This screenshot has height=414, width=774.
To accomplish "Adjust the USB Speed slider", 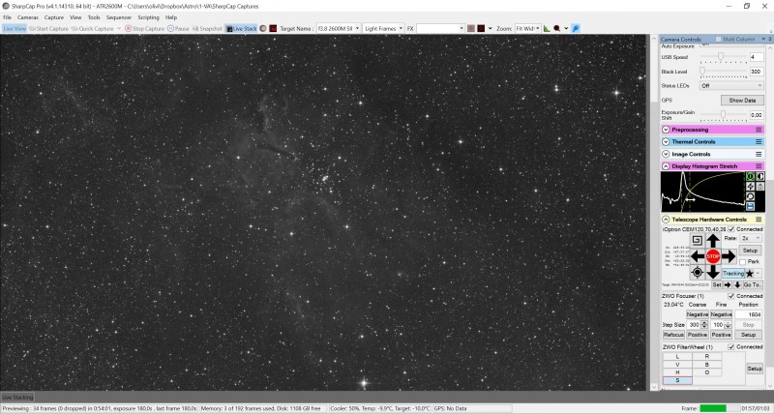I will click(x=723, y=57).
